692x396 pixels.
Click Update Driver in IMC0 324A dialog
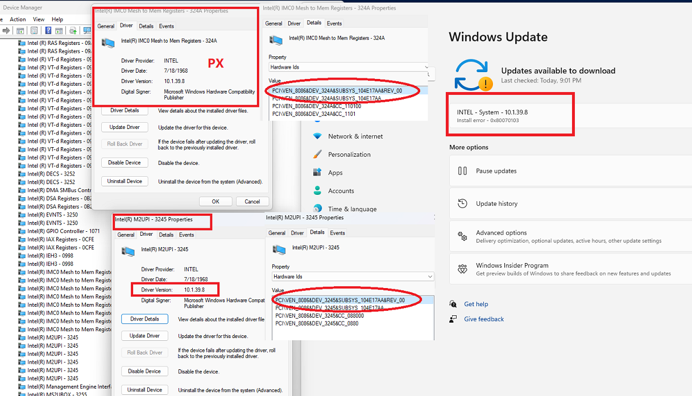[125, 127]
